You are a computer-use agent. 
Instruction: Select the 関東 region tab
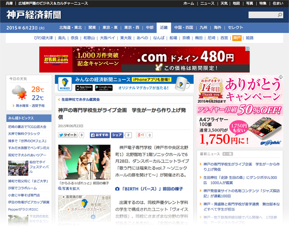pos(92,27)
